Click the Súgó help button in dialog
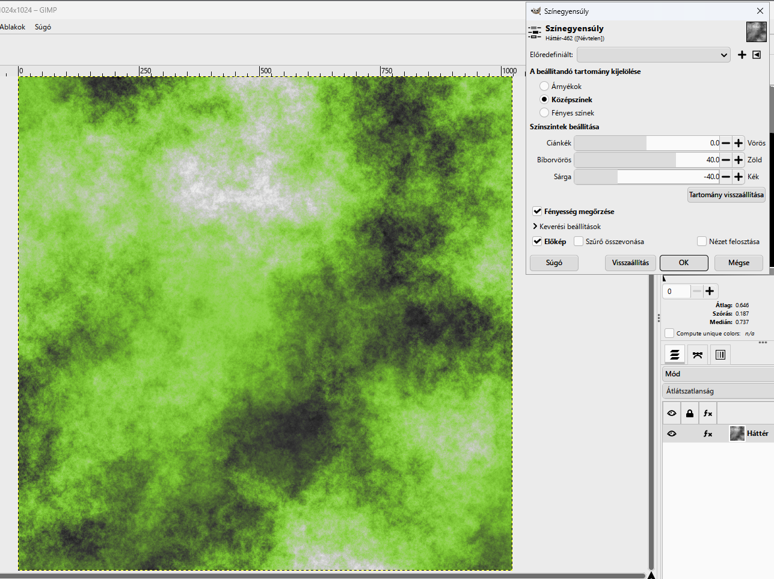The height and width of the screenshot is (579, 774). (x=554, y=263)
